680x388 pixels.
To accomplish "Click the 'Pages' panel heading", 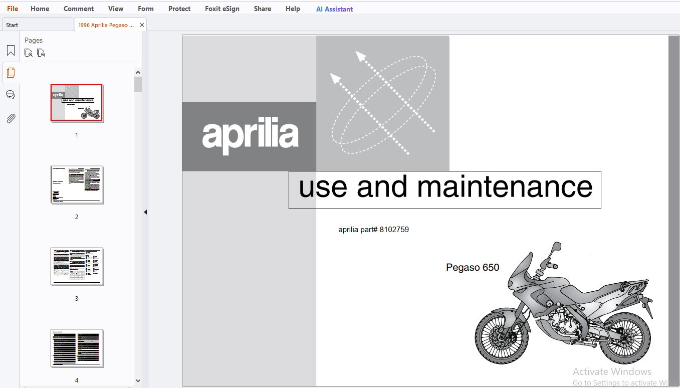I will click(x=34, y=40).
